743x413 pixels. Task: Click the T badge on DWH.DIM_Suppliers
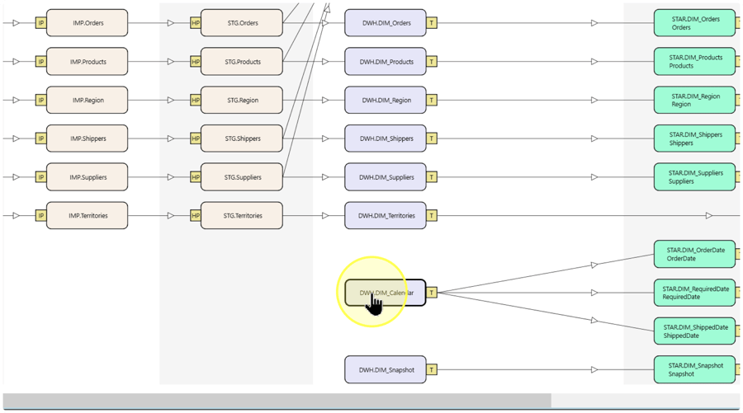[432, 177]
